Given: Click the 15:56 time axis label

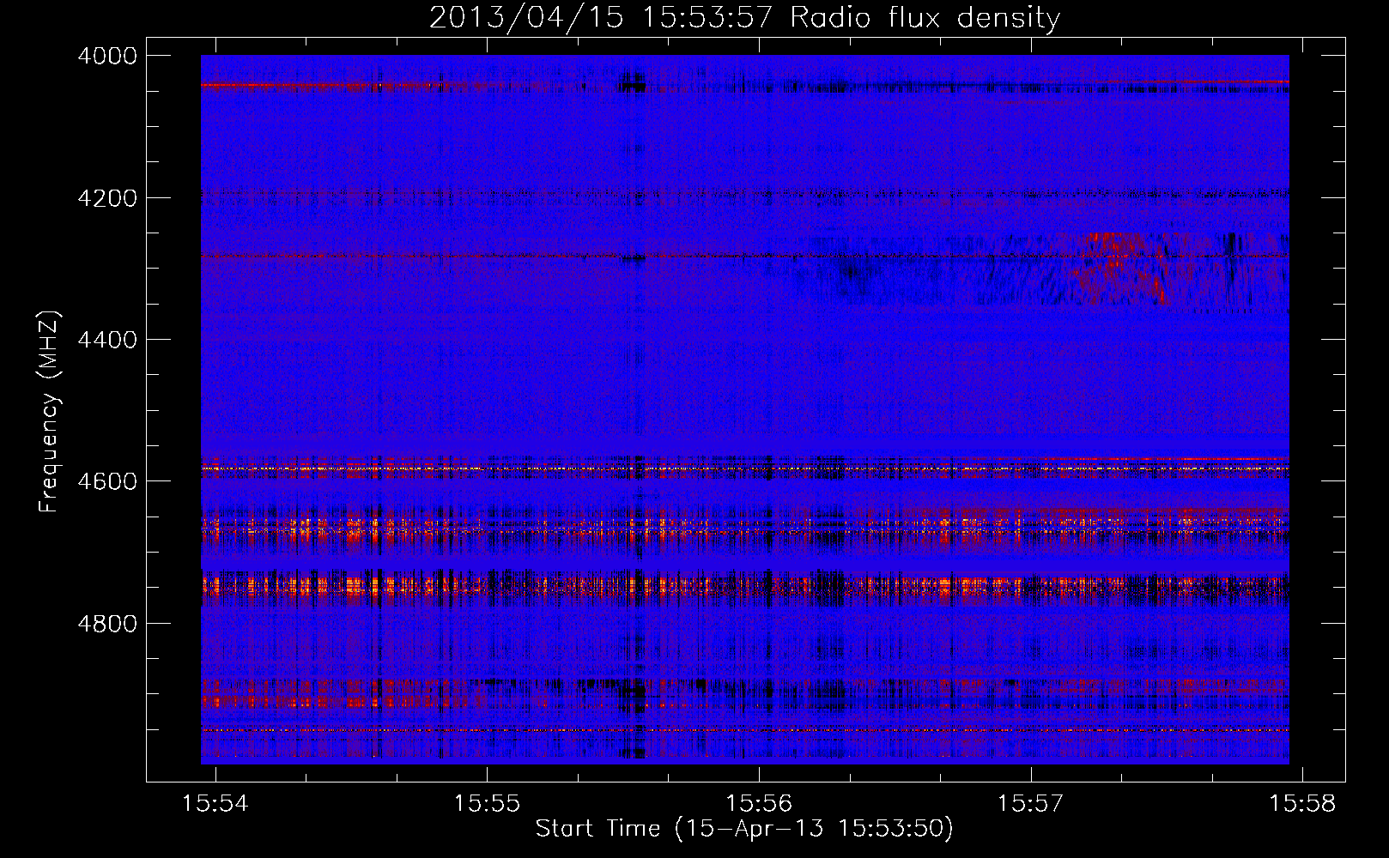Looking at the screenshot, I should pyautogui.click(x=759, y=804).
